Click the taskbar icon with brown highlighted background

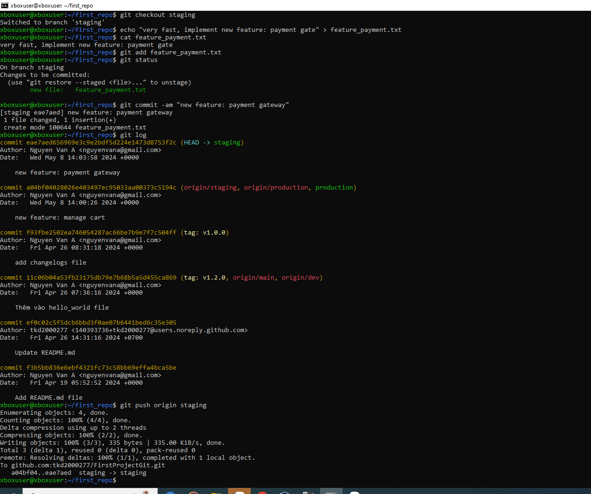239,491
